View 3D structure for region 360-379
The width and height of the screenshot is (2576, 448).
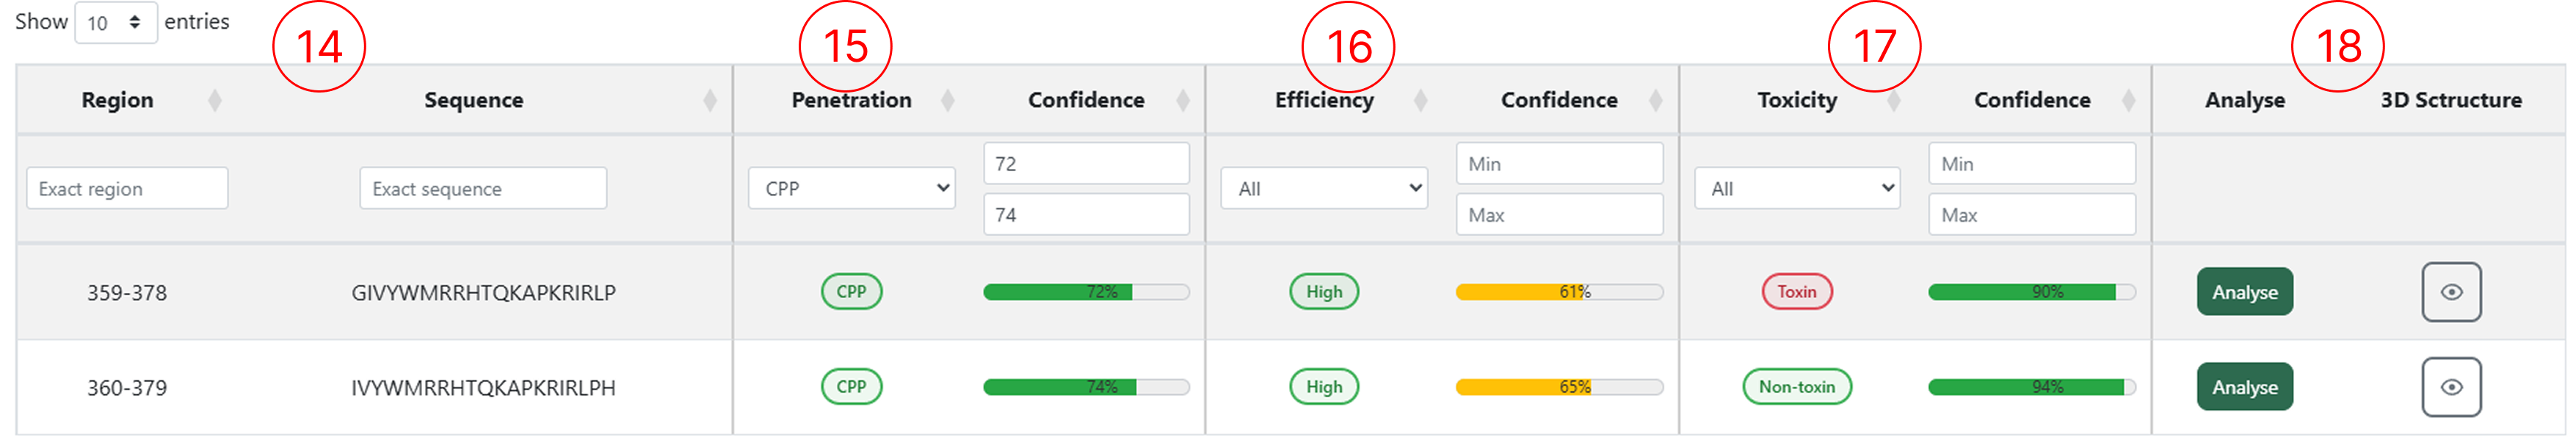click(2451, 387)
